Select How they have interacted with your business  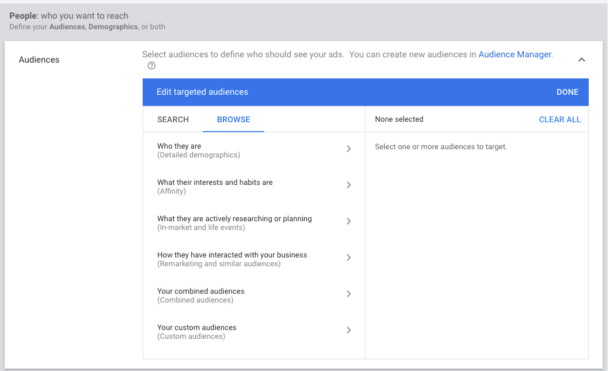pos(232,255)
